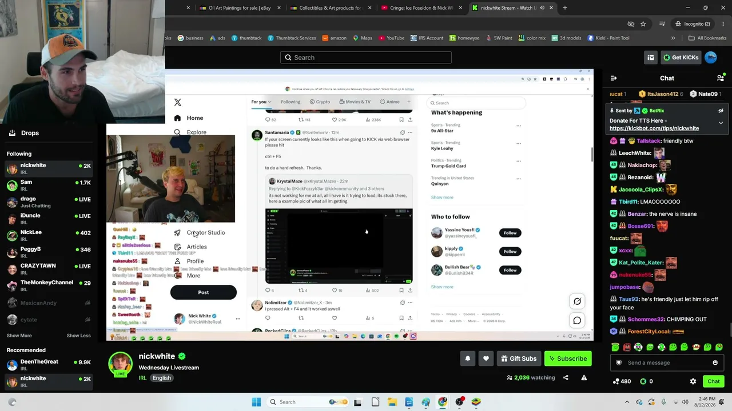Open a new browser tab
Viewport: 732px width, 411px height.
565,8
